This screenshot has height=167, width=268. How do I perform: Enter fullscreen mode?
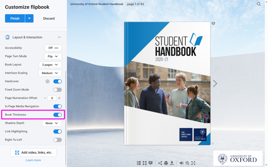(x=193, y=163)
